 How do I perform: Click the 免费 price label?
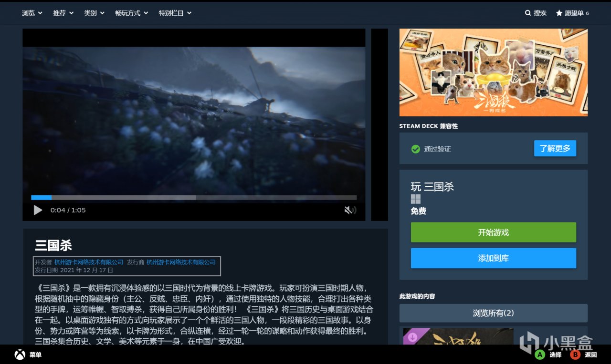point(419,211)
